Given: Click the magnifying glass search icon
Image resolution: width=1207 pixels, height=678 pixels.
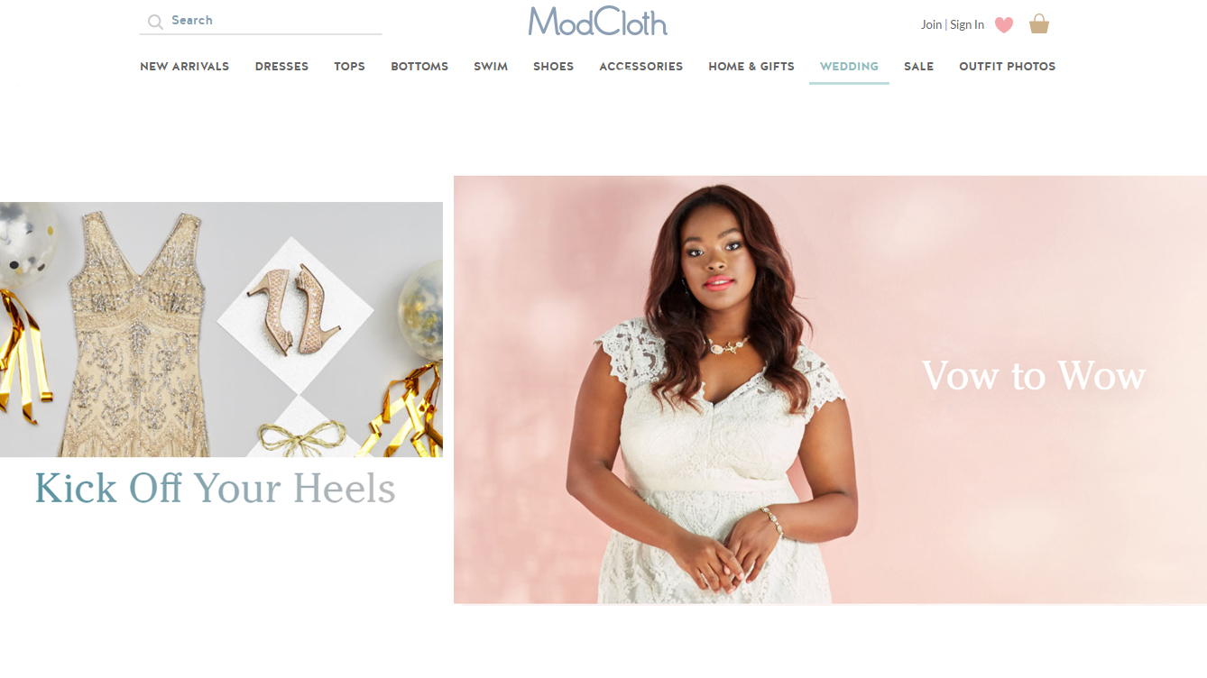Looking at the screenshot, I should click(x=155, y=22).
